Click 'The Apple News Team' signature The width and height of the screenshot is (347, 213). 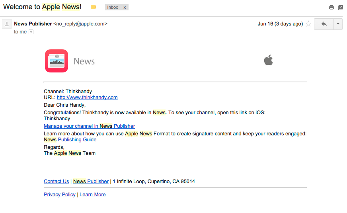click(70, 153)
